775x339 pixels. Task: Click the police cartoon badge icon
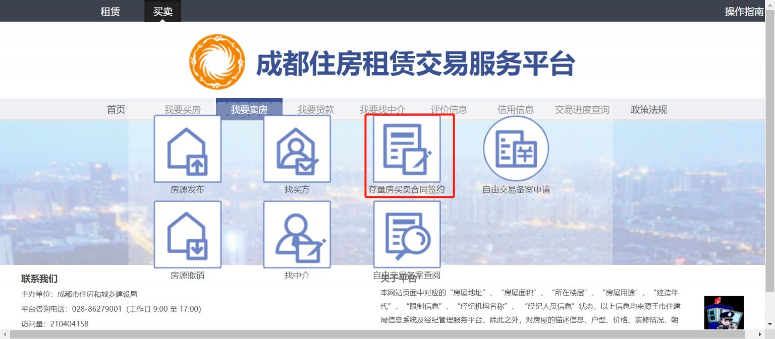(x=724, y=313)
